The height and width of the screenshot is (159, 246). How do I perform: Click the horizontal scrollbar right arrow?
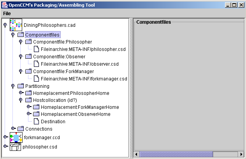click(241, 154)
